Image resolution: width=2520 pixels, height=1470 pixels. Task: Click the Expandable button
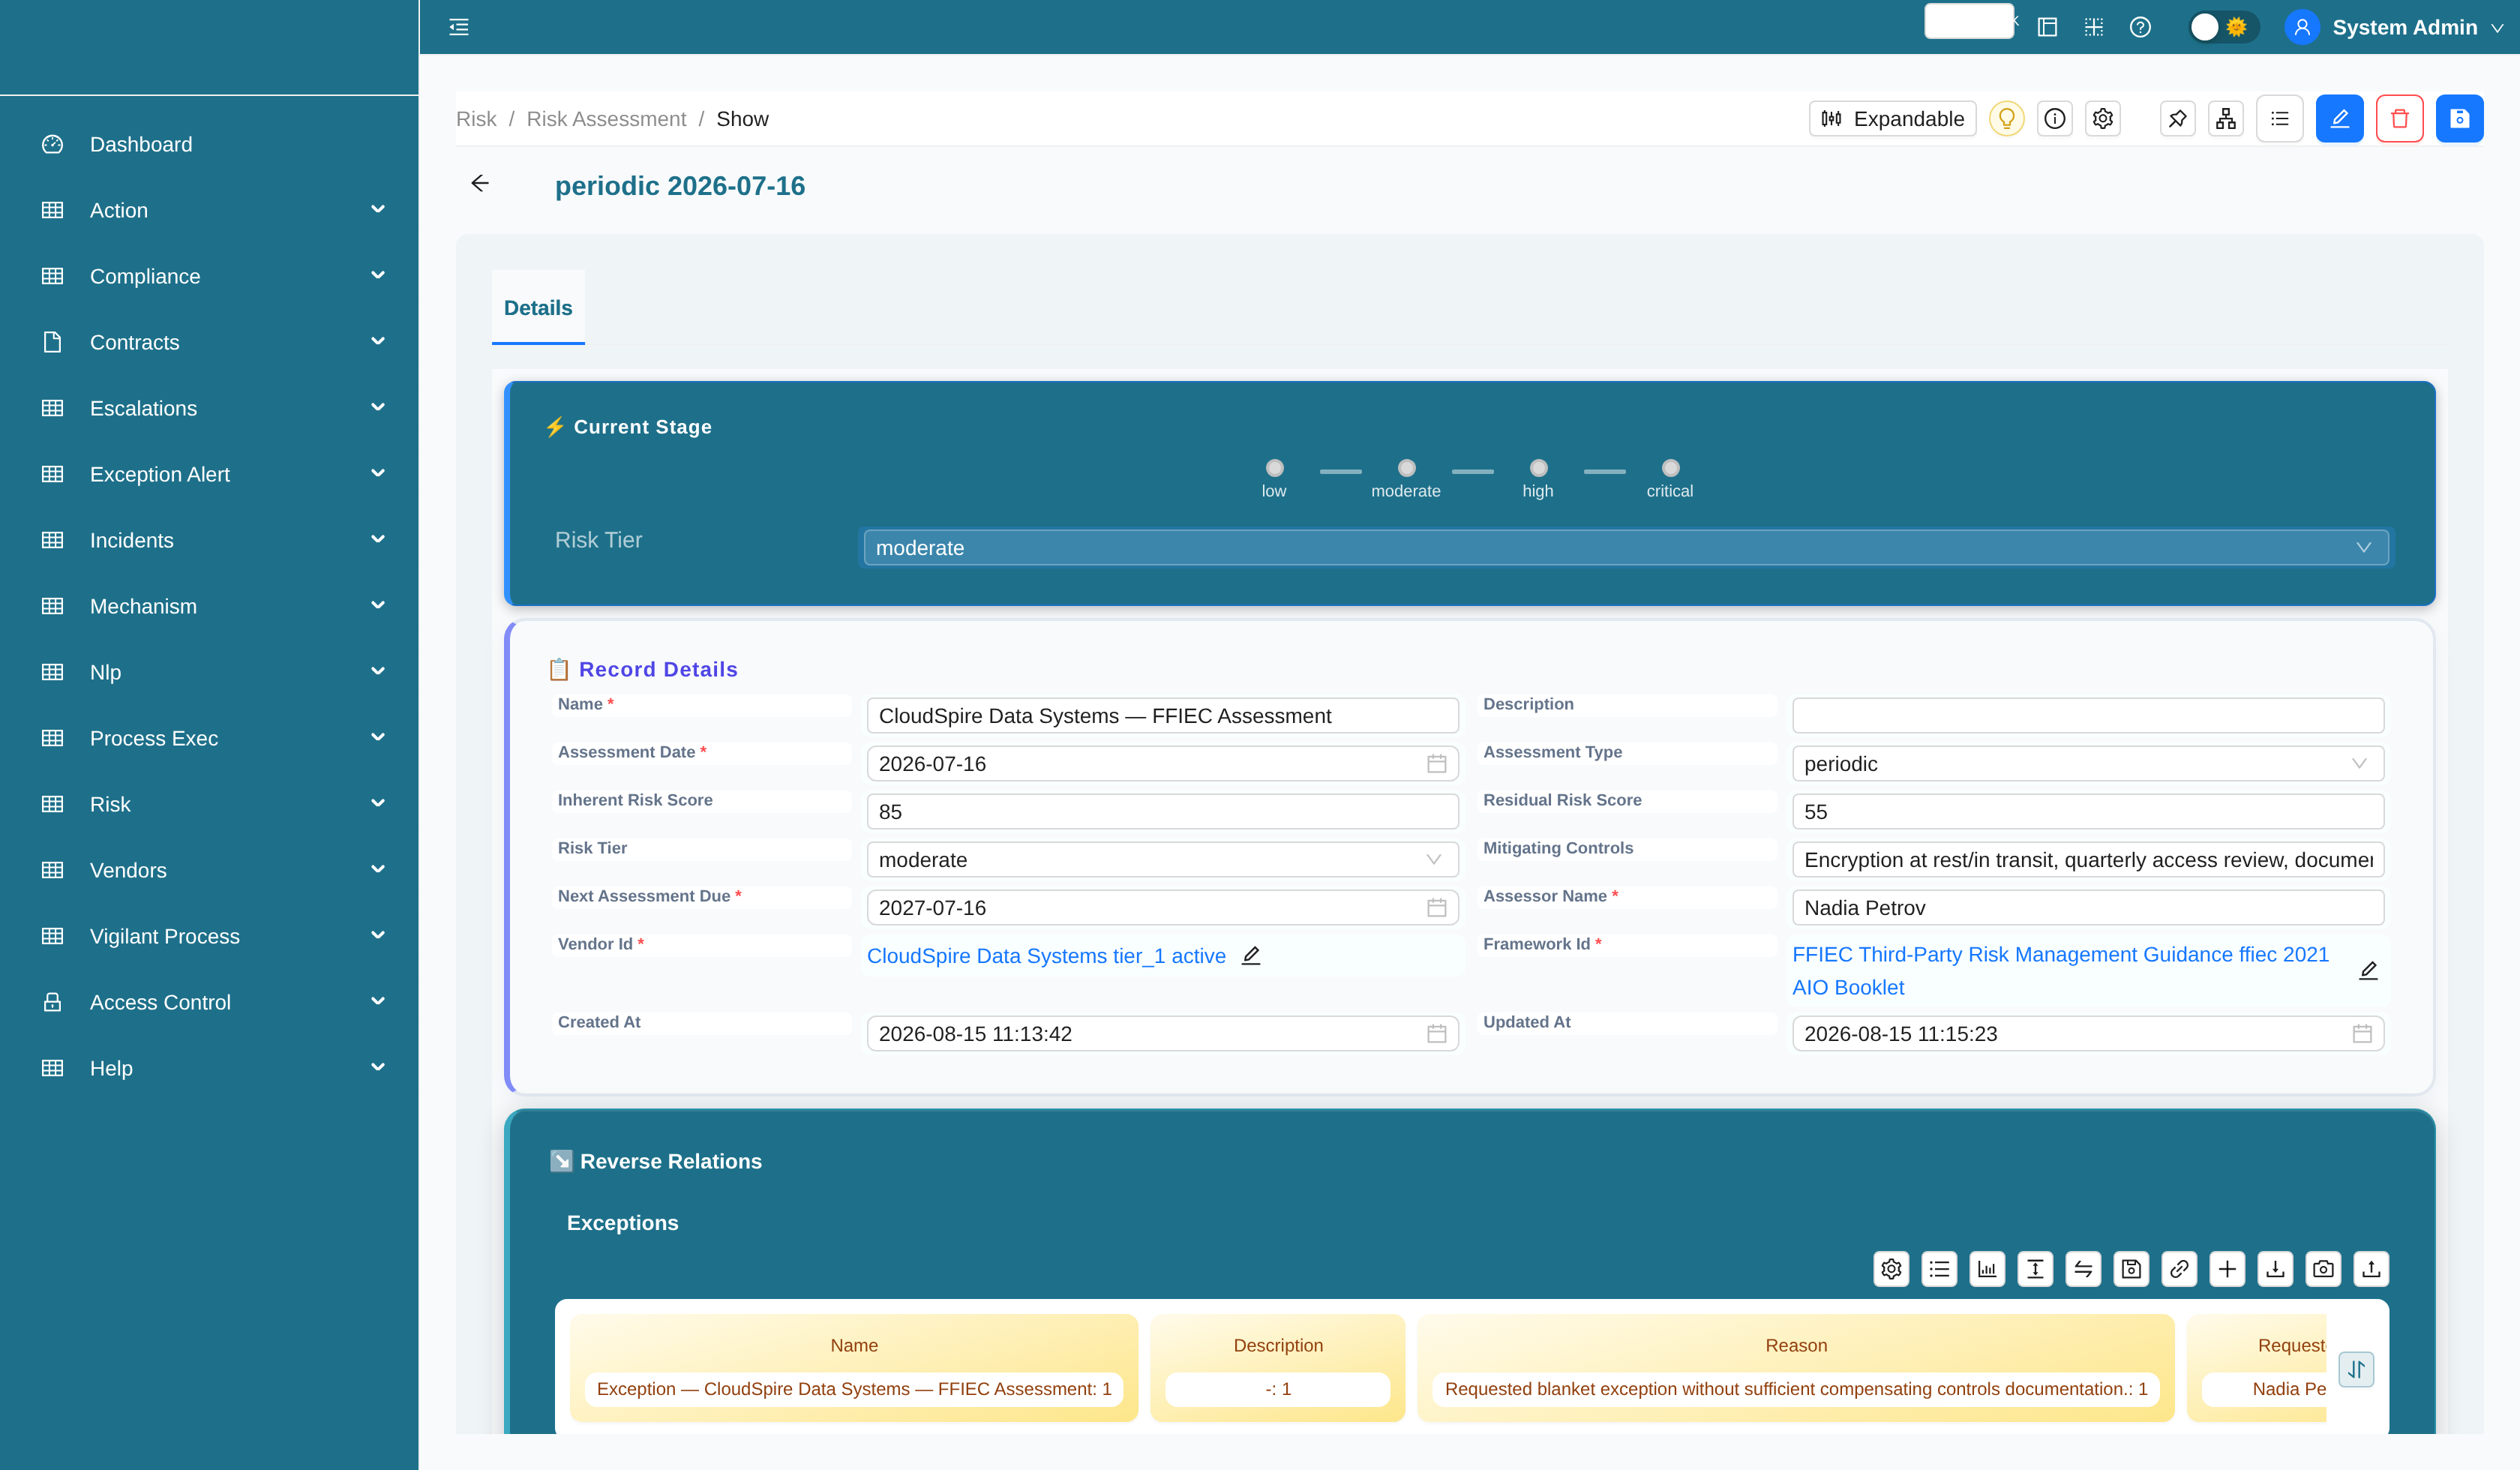tap(1892, 119)
